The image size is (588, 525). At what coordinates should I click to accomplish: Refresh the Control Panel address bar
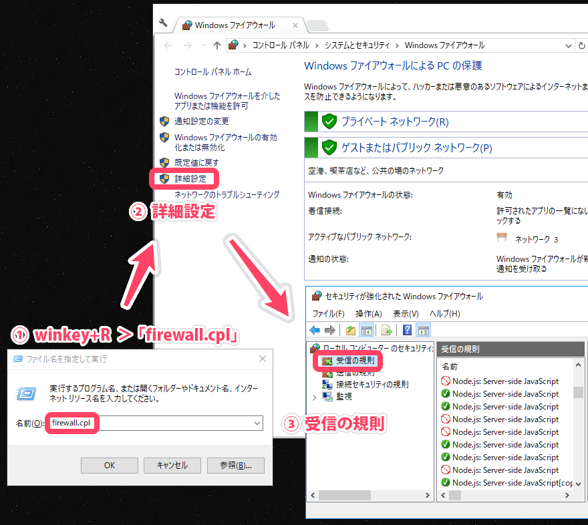(581, 45)
